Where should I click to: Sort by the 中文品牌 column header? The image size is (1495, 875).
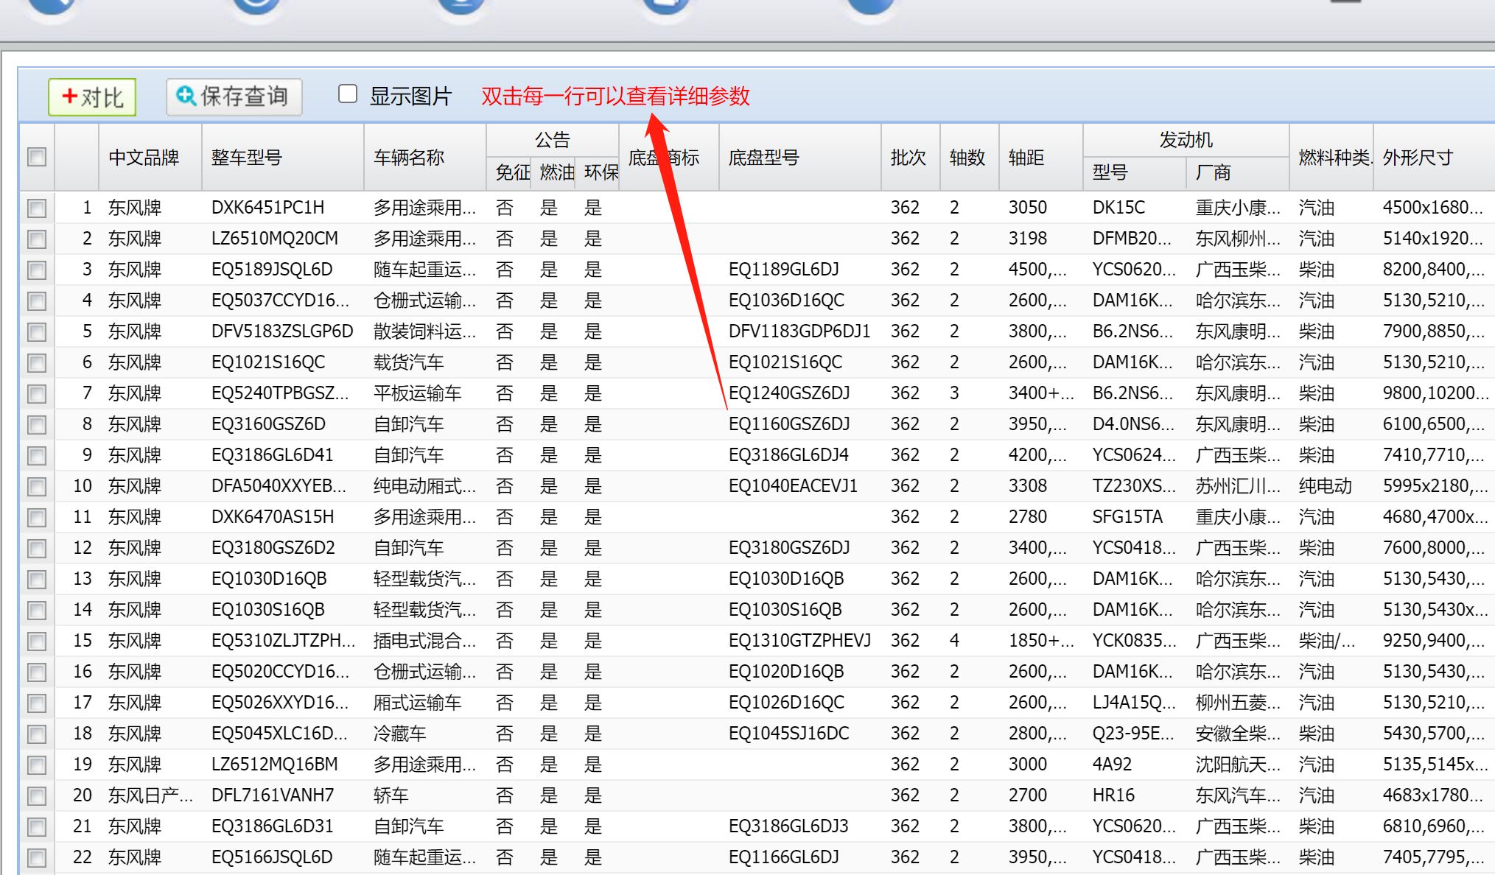pyautogui.click(x=150, y=157)
